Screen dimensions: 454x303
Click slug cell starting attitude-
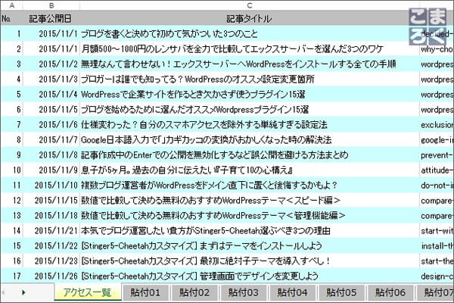pyautogui.click(x=437, y=170)
